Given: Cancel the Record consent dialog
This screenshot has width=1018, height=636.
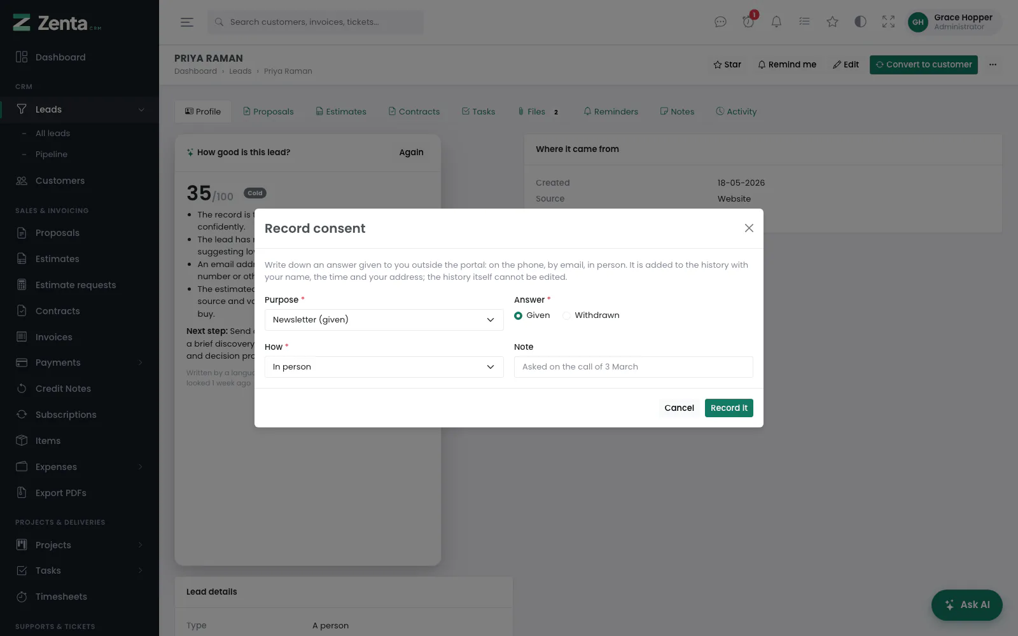Looking at the screenshot, I should pos(679,408).
